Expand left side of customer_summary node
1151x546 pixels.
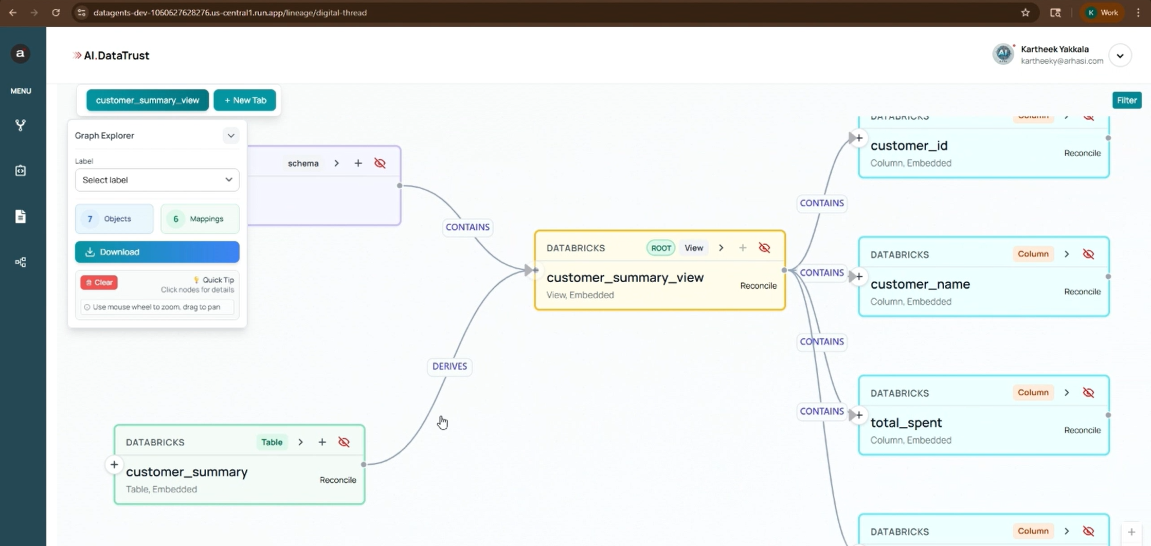click(x=114, y=465)
